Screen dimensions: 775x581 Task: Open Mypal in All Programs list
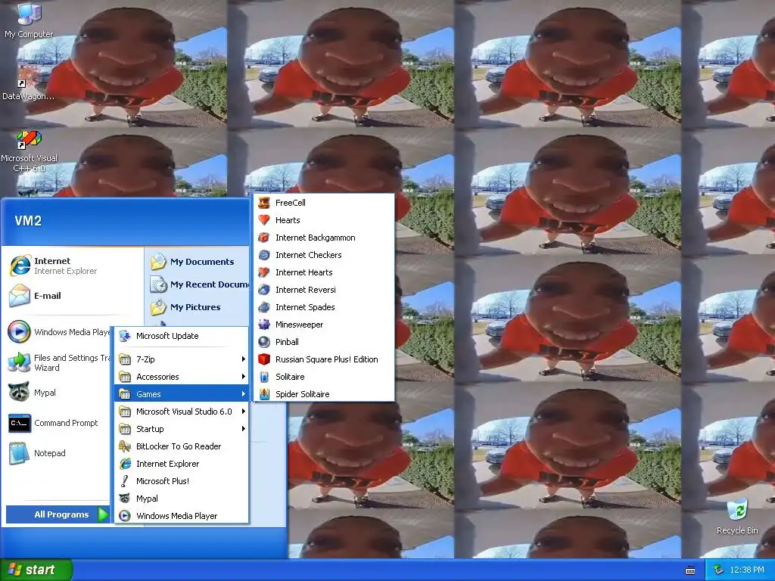pyautogui.click(x=182, y=499)
